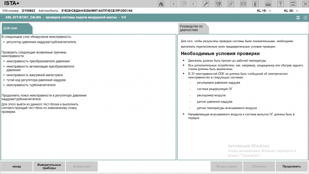Click vehicle description 5'/E39/СЕДАН/525d text
This screenshot has width=309, height=174.
(x=97, y=11)
